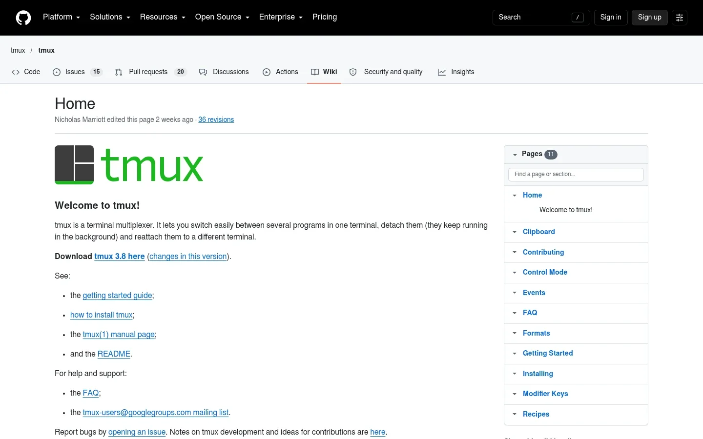
Task: Expand the Clipboard page sections arrow
Action: tap(515, 232)
